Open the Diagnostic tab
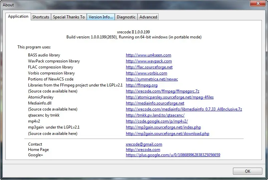The image size is (268, 180). pos(126,17)
